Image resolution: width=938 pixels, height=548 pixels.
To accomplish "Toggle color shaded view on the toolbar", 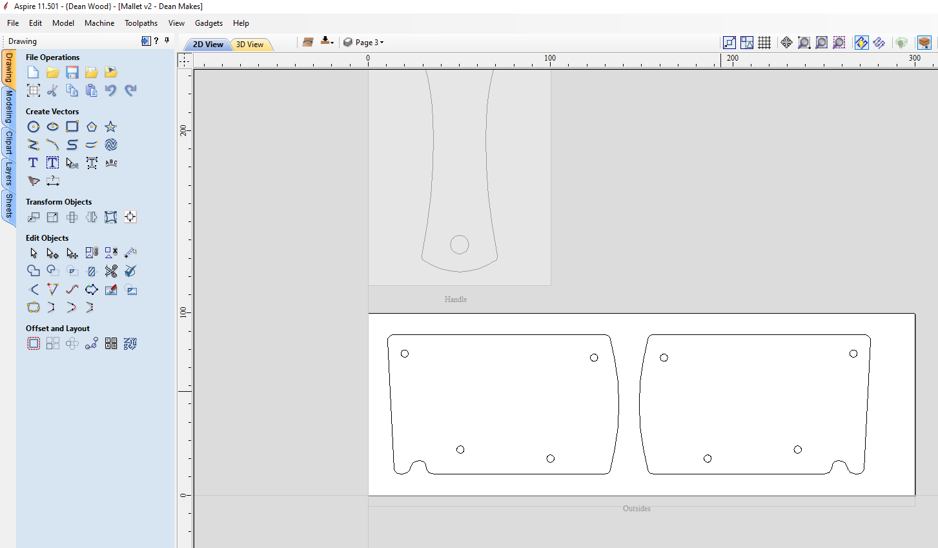I will point(861,42).
